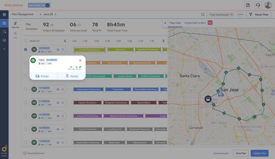This screenshot has height=159, width=275.
Task: Open the San Jose, CA location selector
Action: (x=39, y=5)
